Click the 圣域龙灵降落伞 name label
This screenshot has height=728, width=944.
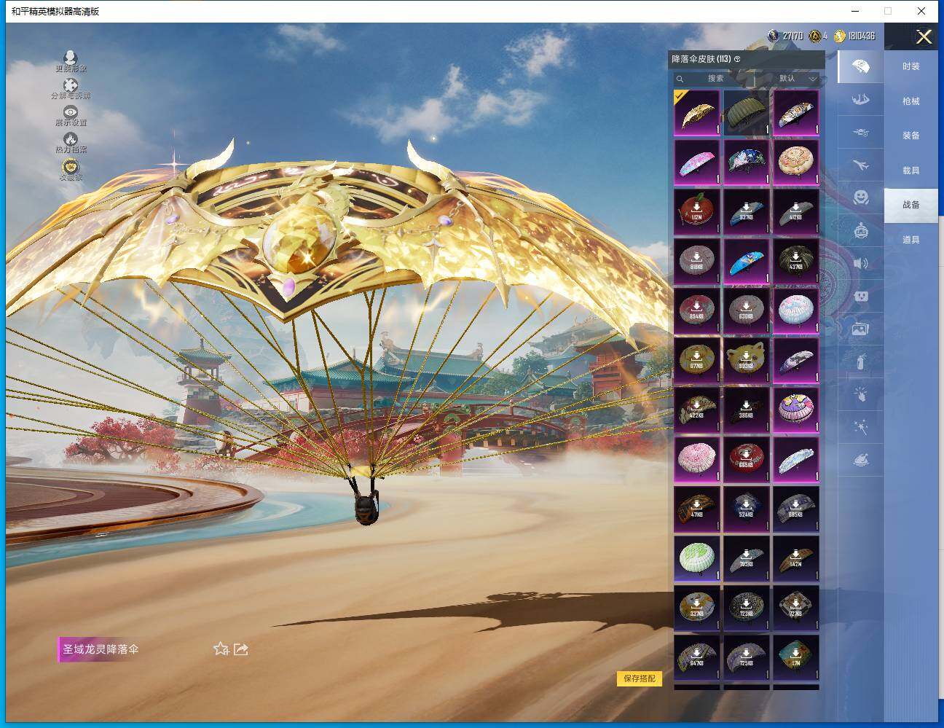click(101, 649)
